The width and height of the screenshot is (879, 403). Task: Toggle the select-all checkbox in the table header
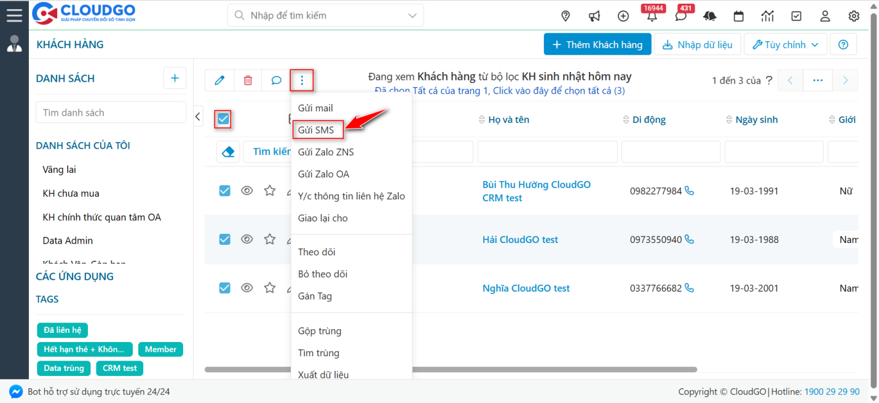click(224, 119)
